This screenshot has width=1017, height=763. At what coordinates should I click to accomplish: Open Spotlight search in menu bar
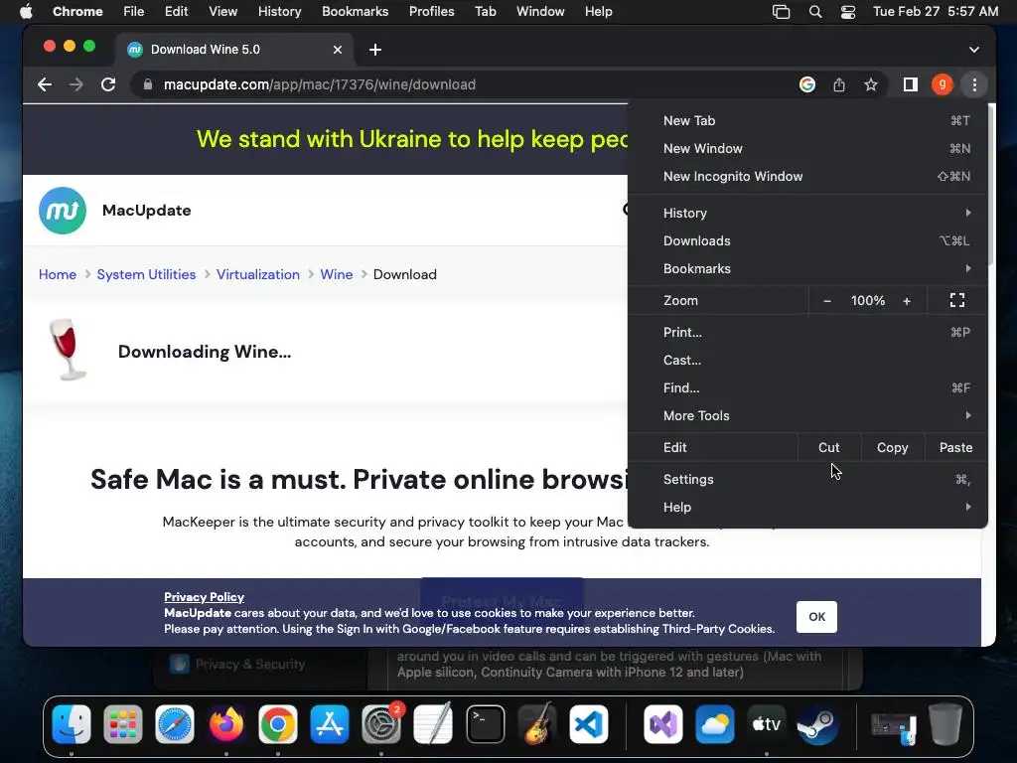815,12
